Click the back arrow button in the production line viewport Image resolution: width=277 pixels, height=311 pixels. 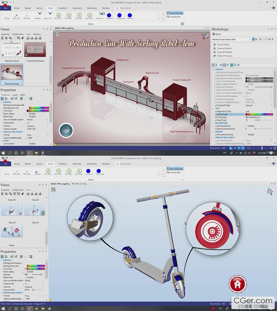click(66, 130)
